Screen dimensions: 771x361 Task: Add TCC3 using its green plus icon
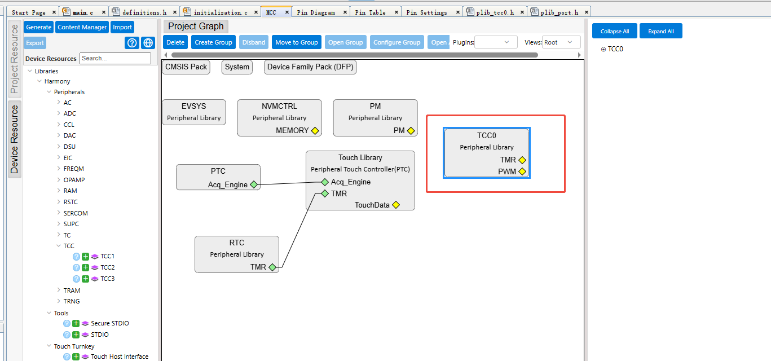(x=86, y=279)
